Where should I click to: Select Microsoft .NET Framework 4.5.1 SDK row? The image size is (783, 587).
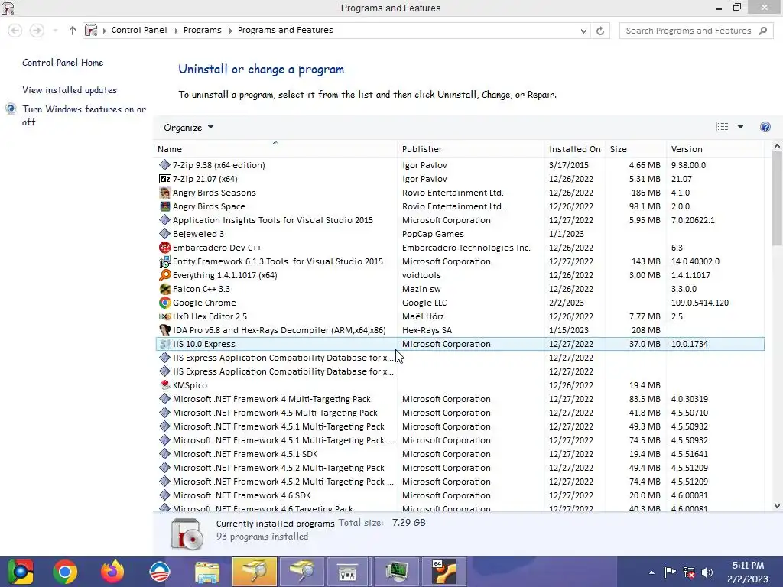[459, 454]
